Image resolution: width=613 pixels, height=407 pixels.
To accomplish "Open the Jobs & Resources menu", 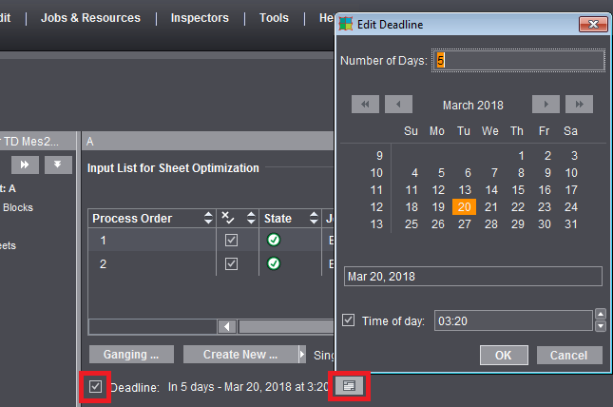I will (90, 18).
